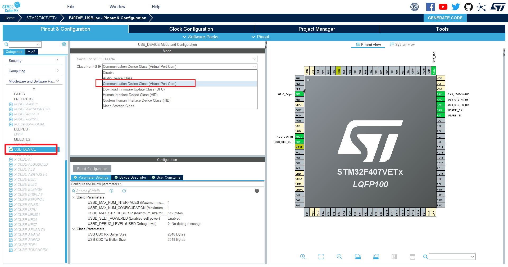The height and width of the screenshot is (267, 508).
Task: Open the Software Packs dropdown menu
Action: click(x=201, y=37)
